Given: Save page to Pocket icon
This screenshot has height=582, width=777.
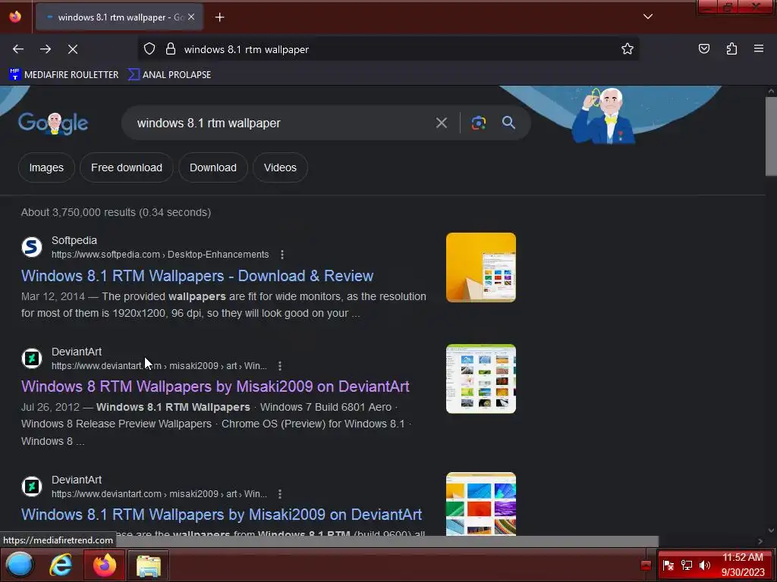Looking at the screenshot, I should click(x=704, y=48).
